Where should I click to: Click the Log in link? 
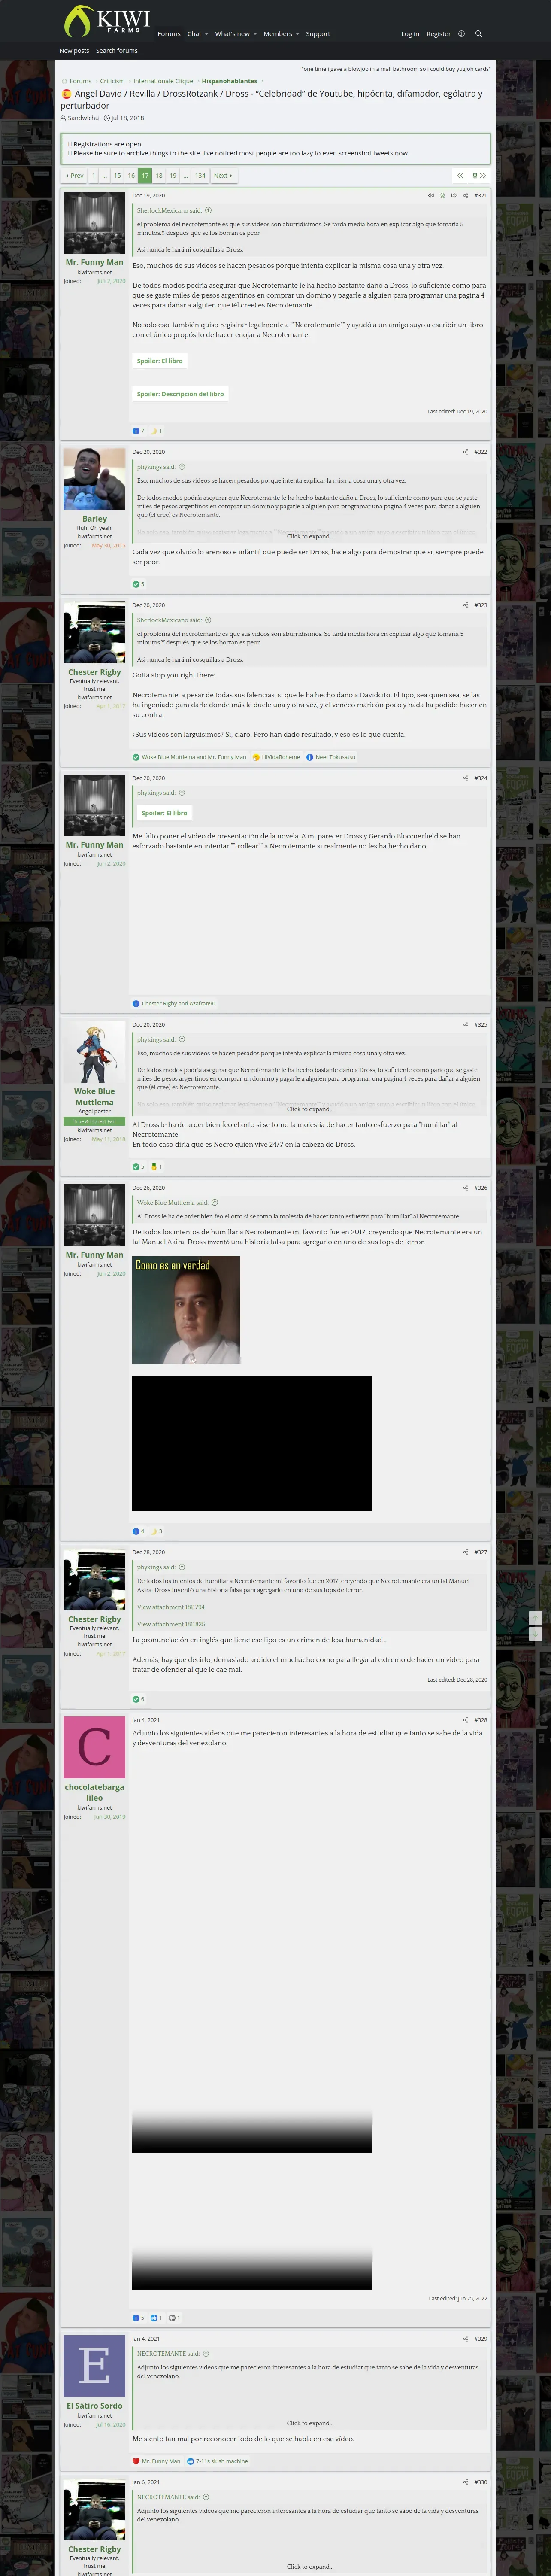[x=410, y=34]
